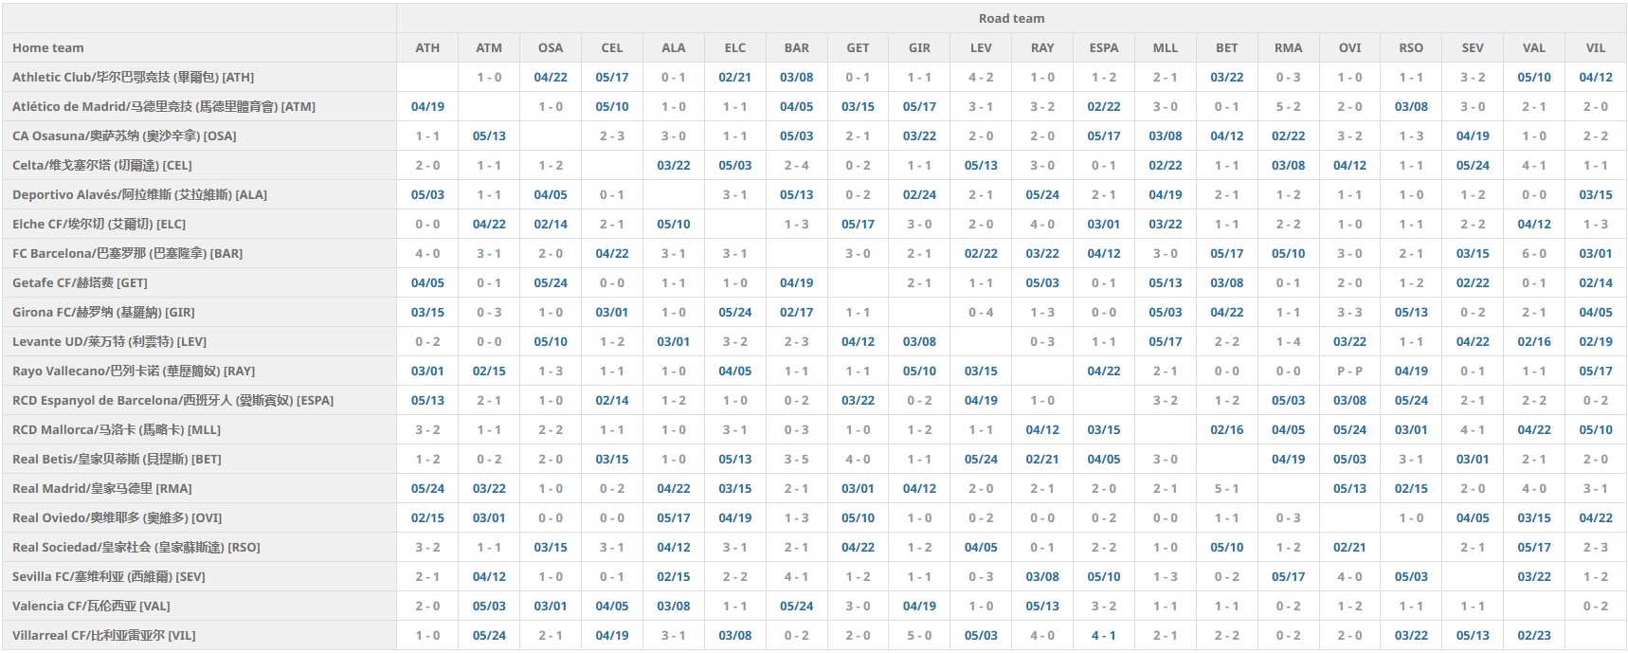This screenshot has height=653, width=1628.
Task: Open Real Madrid's 05/24 fixture versus ATH
Action: (x=427, y=489)
